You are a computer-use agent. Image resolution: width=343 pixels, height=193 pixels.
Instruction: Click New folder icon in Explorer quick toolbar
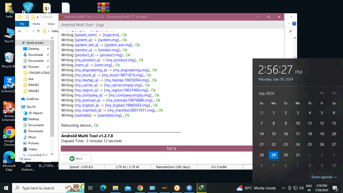(x=33, y=17)
